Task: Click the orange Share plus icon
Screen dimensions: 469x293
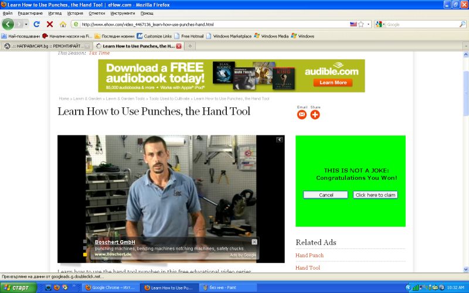Action: coord(315,114)
